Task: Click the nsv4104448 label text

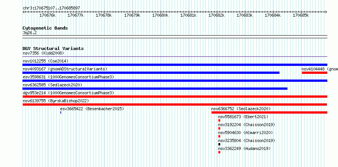Action: click(x=320, y=69)
